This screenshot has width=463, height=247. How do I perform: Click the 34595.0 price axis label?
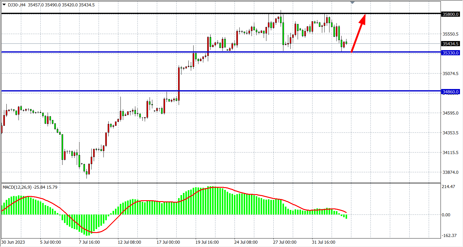(451, 113)
